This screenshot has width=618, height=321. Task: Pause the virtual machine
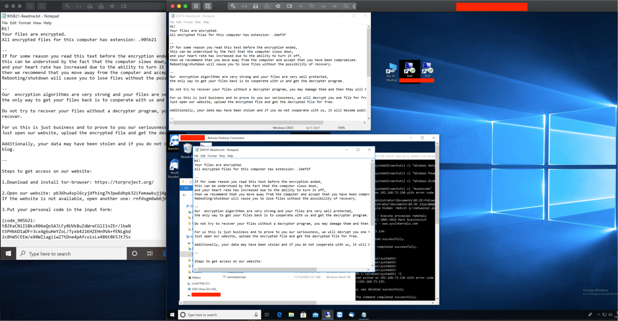coord(196,6)
